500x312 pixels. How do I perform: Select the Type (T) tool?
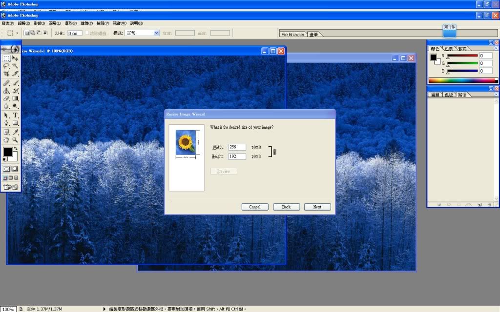tap(15, 115)
